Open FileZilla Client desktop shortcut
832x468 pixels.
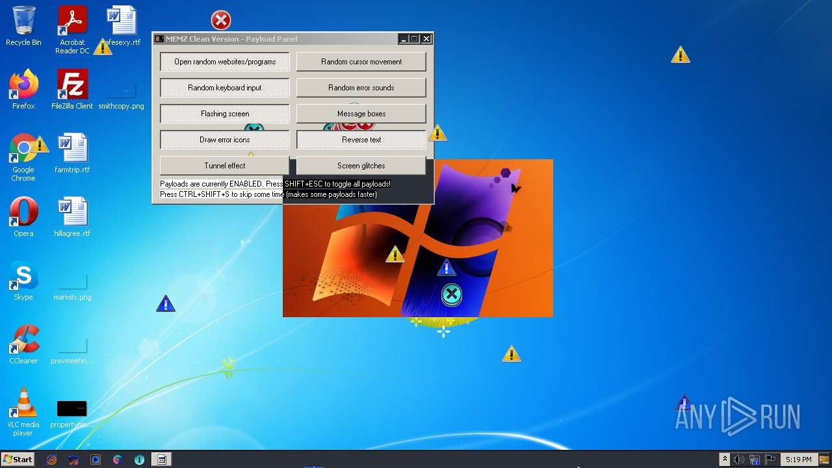[72, 90]
